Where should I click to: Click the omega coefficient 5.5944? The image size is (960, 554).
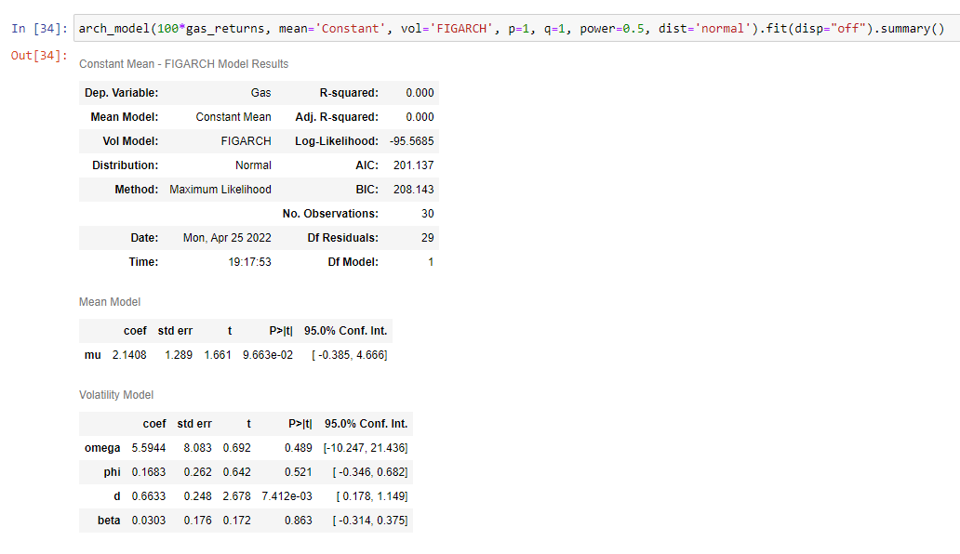coord(149,447)
